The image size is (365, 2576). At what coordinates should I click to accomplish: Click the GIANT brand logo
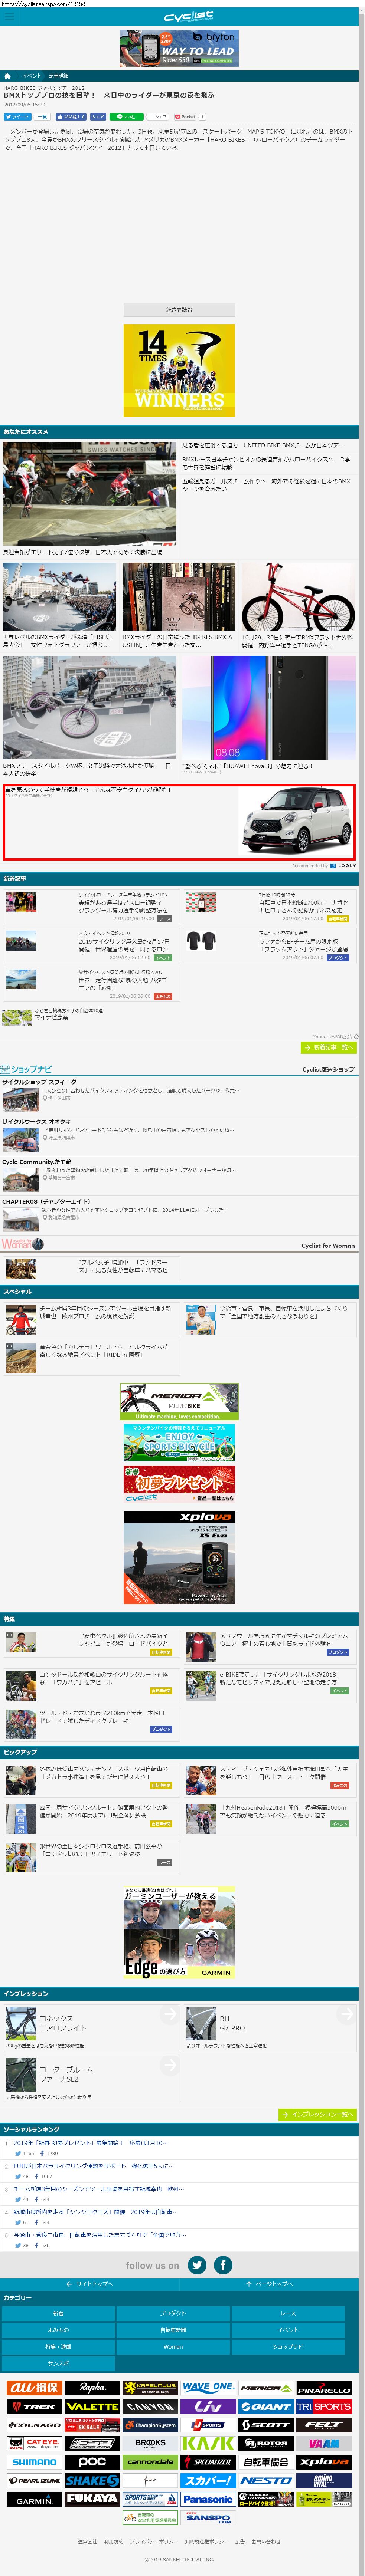[x=266, y=2407]
